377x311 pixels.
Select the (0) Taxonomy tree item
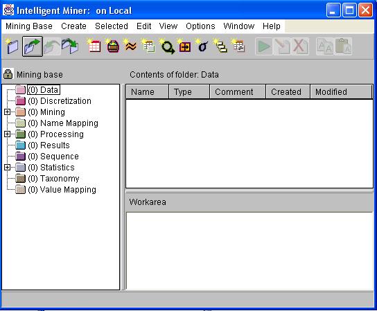pos(53,178)
